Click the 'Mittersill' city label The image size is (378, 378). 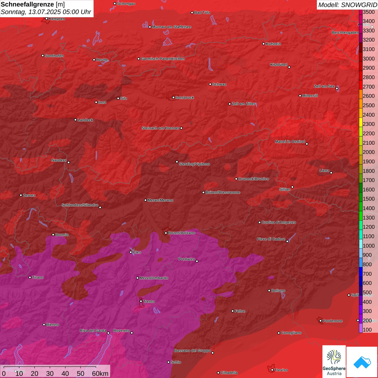click(x=310, y=96)
